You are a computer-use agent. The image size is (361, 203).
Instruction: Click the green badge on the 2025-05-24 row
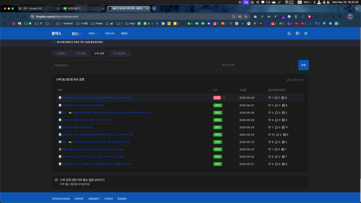(x=218, y=127)
